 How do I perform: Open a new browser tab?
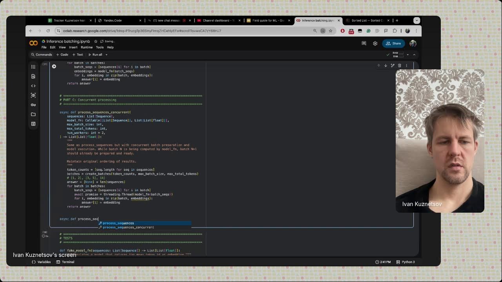pyautogui.click(x=397, y=20)
